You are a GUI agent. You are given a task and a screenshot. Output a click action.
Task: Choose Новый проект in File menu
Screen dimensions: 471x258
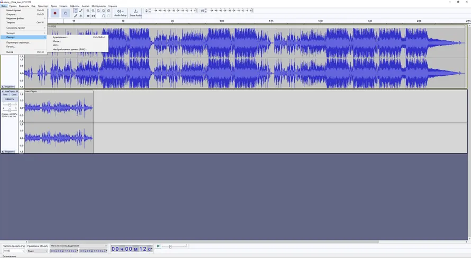(x=24, y=10)
